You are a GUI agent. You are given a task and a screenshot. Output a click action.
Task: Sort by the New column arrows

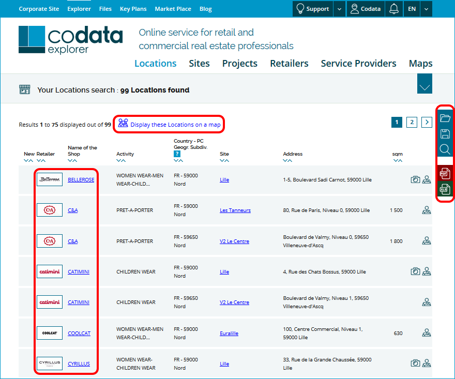(28, 160)
